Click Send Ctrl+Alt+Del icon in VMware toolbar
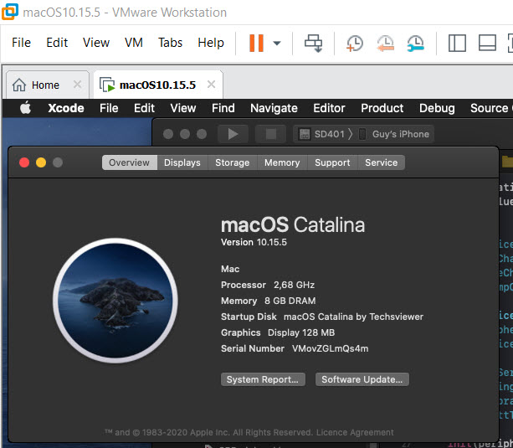 click(314, 43)
